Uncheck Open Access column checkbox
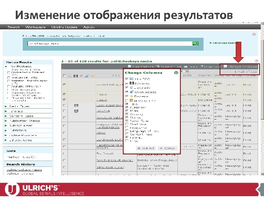Viewport: 264px width, 198px height. click(127, 92)
